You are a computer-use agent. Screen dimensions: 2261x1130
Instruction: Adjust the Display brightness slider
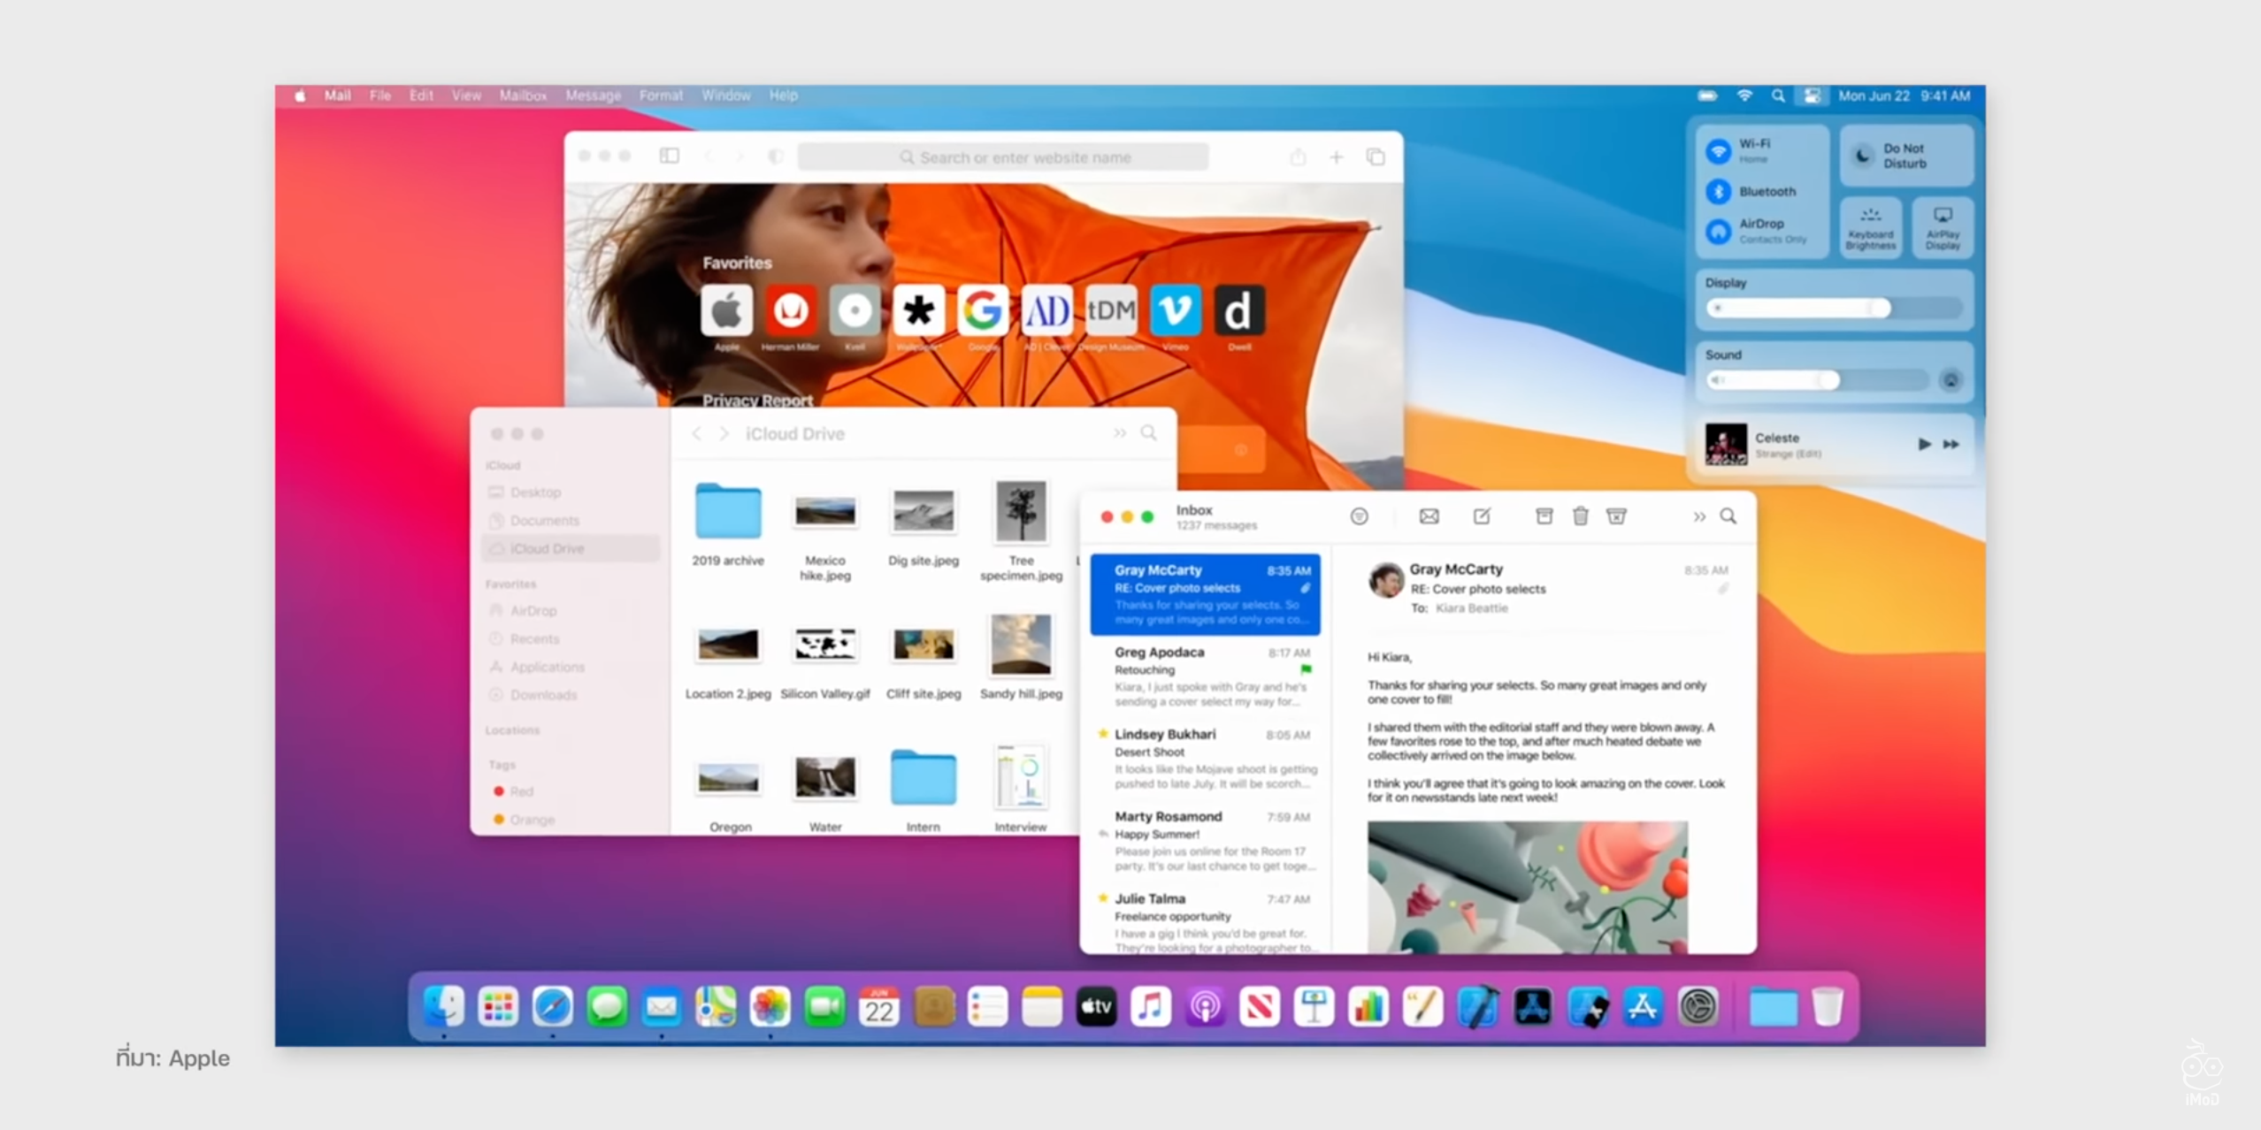click(1879, 308)
